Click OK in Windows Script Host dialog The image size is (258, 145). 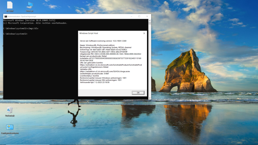coord(138,93)
